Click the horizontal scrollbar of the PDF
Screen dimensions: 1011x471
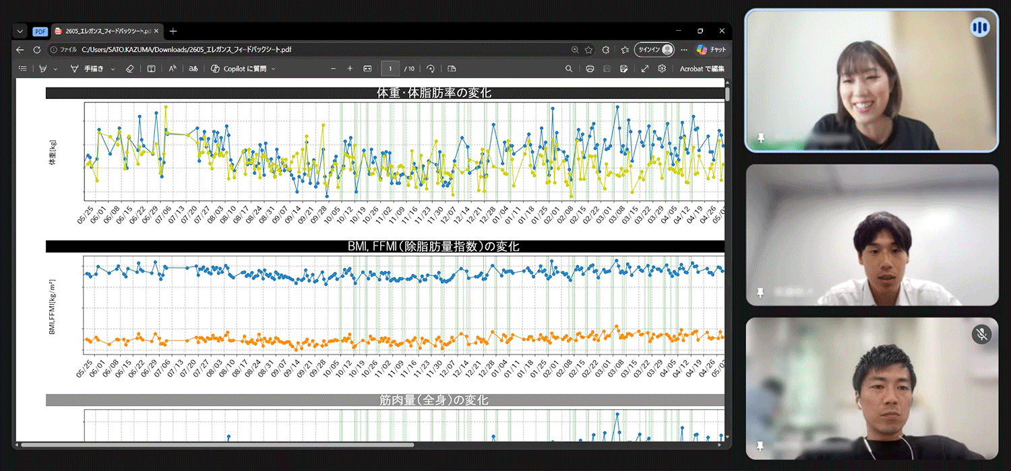coord(218,445)
